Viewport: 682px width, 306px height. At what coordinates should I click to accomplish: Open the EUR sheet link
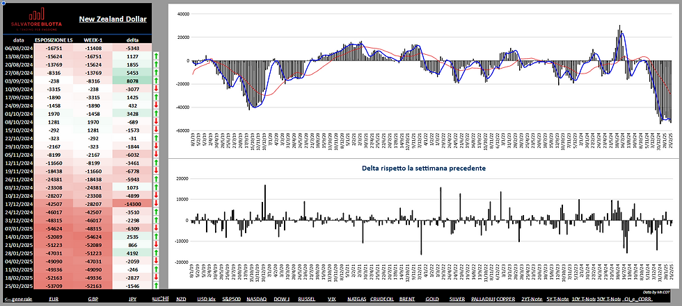[54, 299]
